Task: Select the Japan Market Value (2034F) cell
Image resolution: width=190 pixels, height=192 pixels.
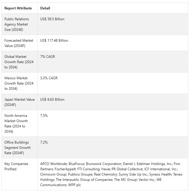Action: coord(19,102)
